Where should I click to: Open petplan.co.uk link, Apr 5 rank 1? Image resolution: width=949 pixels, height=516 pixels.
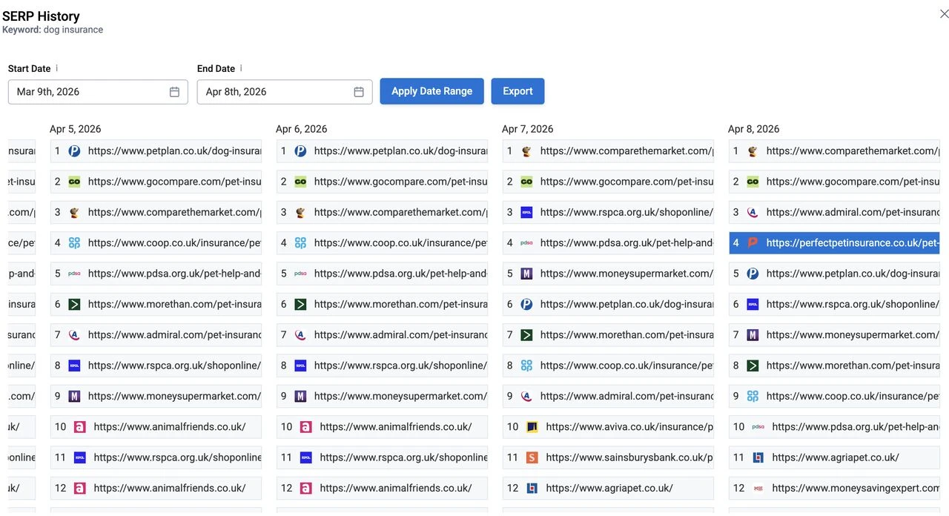[x=174, y=150]
